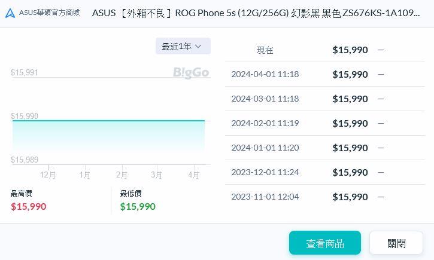
Task: Click the ASUS ROG Phone 5s product title
Action: click(x=256, y=13)
